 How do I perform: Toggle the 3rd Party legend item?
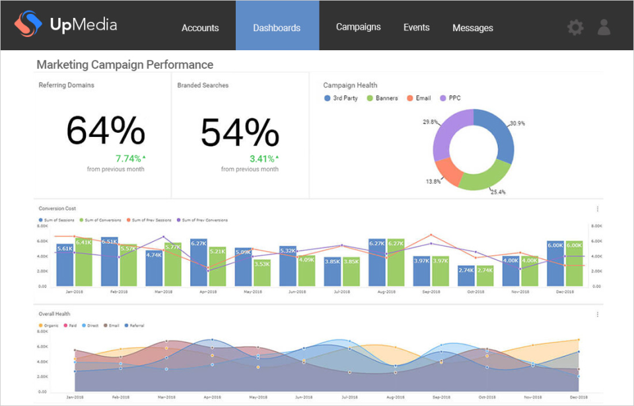(x=341, y=98)
